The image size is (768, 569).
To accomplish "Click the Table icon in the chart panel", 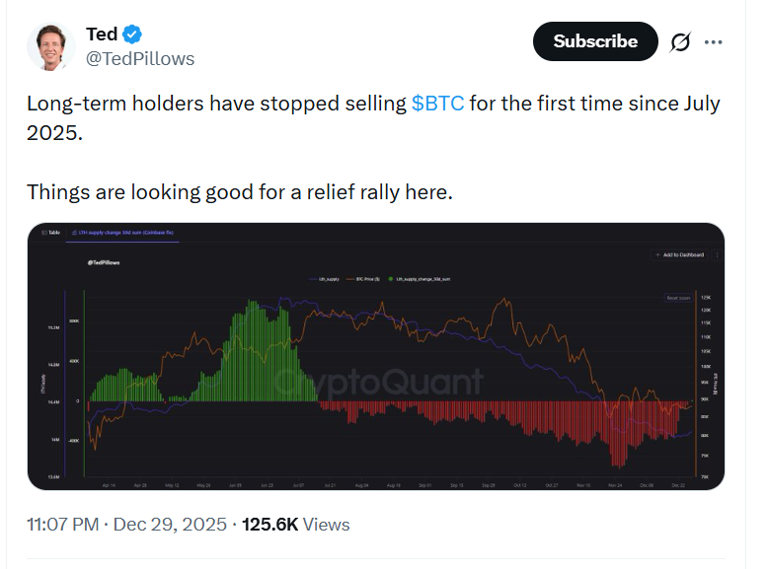I will pyautogui.click(x=43, y=232).
